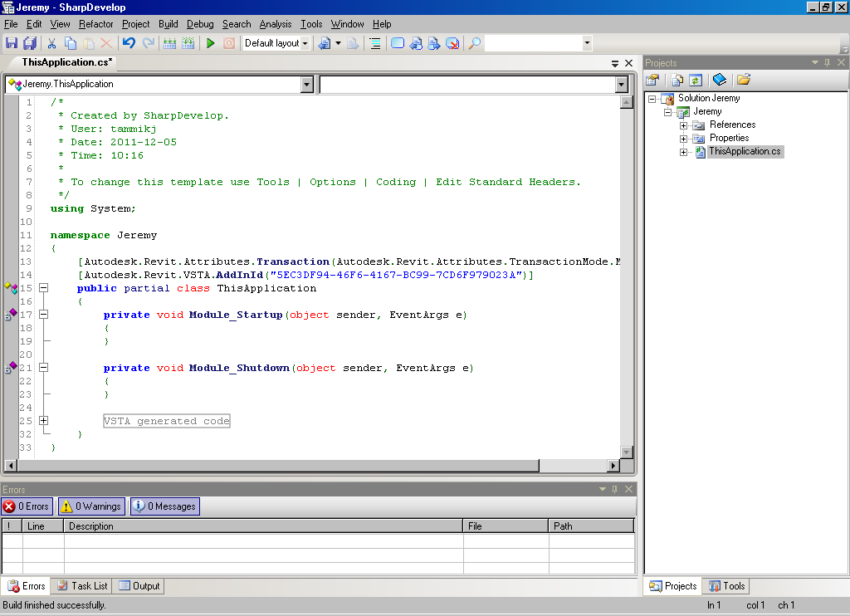Open the Jeremy.ThisApplication class dropdown
Image resolution: width=850 pixels, height=616 pixels.
coord(307,84)
